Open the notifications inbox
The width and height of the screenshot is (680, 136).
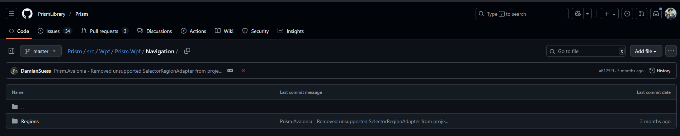pyautogui.click(x=656, y=14)
